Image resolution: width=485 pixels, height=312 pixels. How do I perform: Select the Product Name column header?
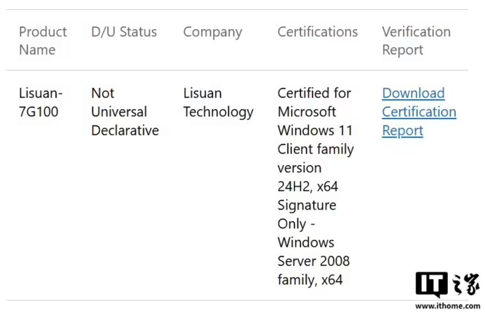(x=43, y=41)
